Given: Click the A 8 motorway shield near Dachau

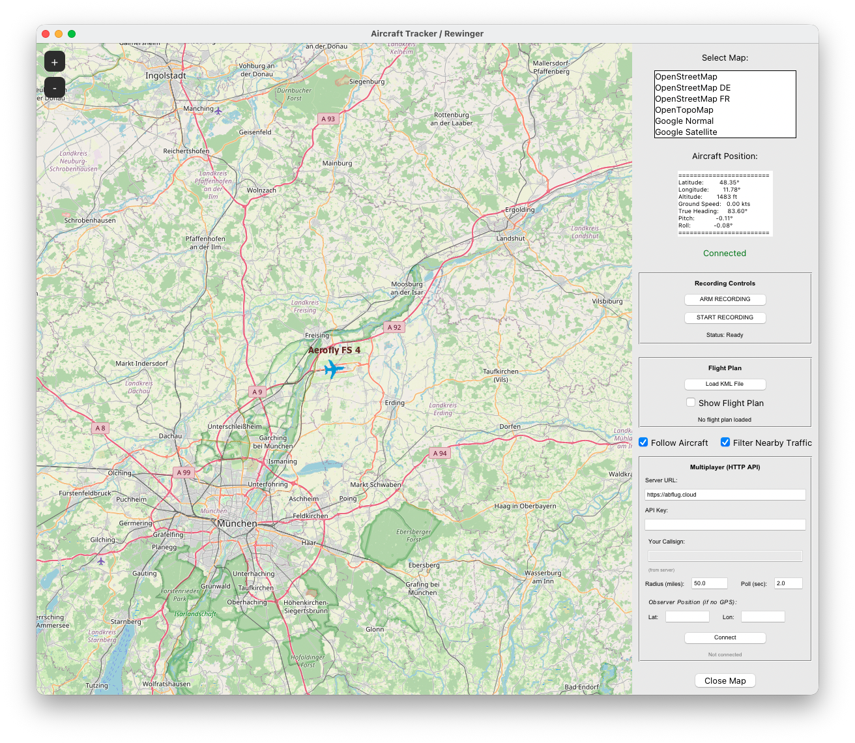Looking at the screenshot, I should pyautogui.click(x=100, y=428).
